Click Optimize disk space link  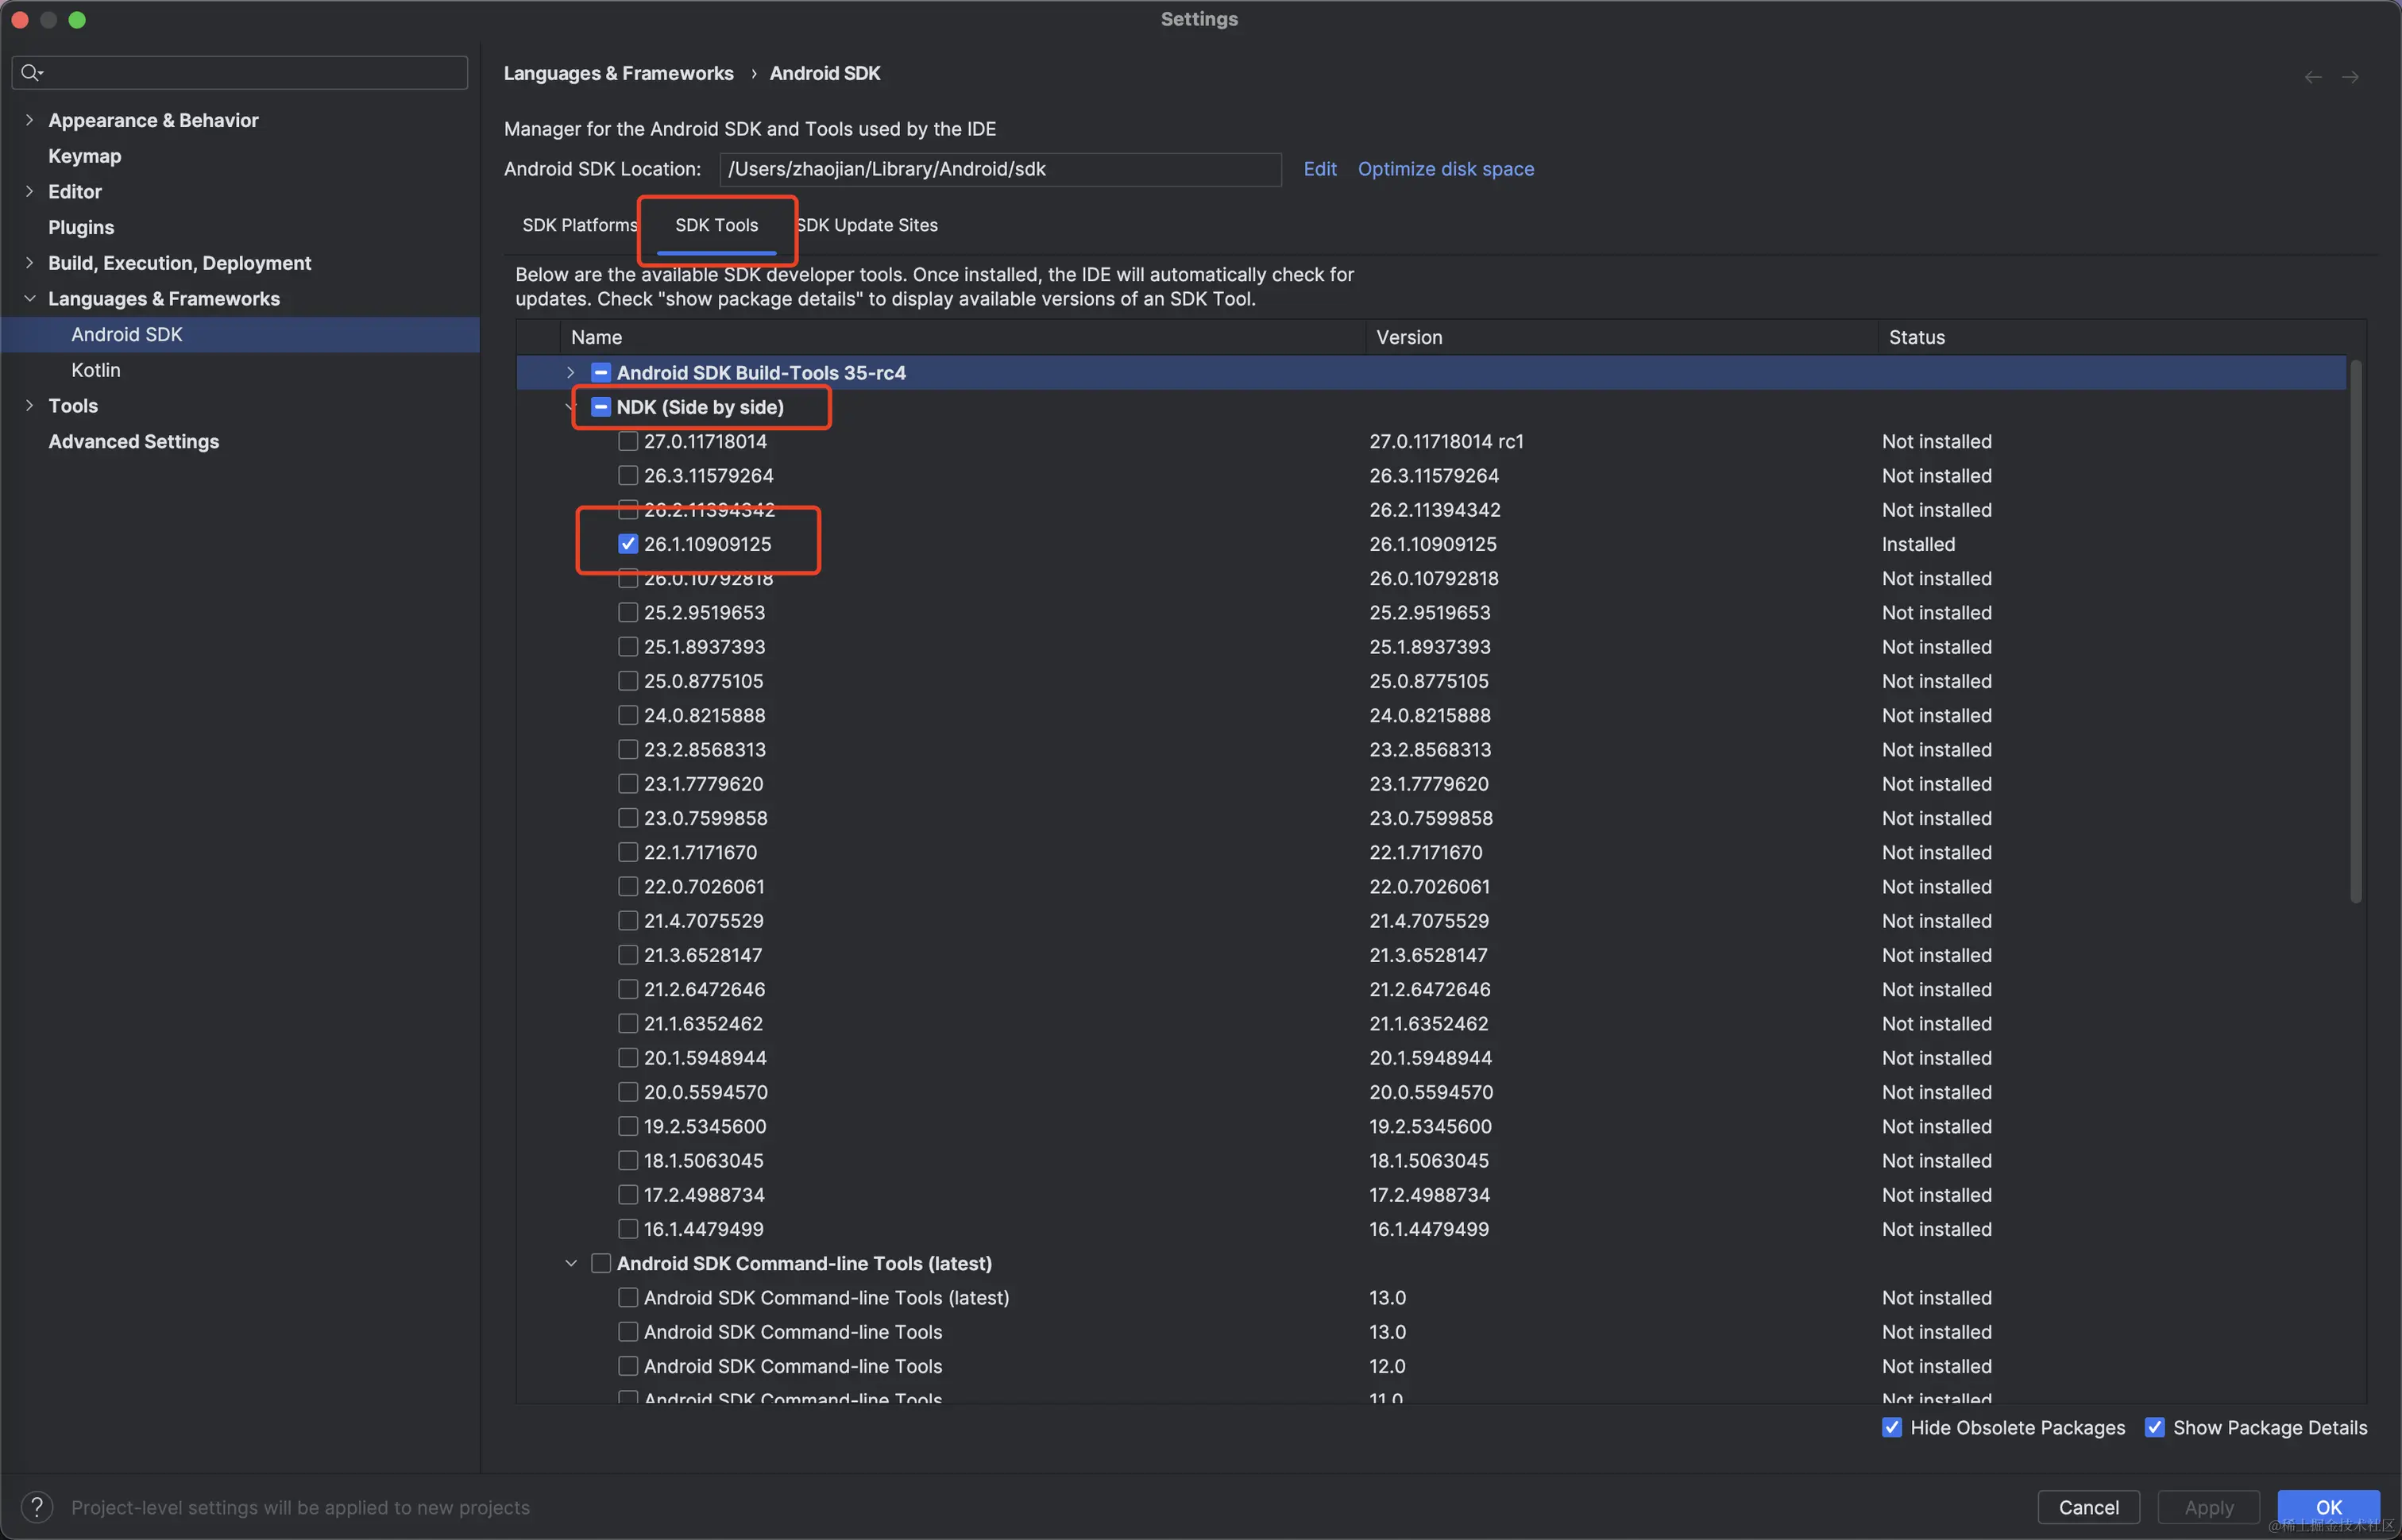coord(1446,169)
